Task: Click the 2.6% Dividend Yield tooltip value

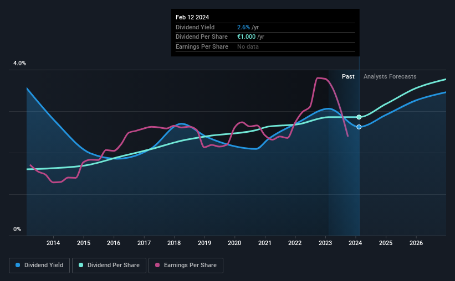Action: (243, 27)
